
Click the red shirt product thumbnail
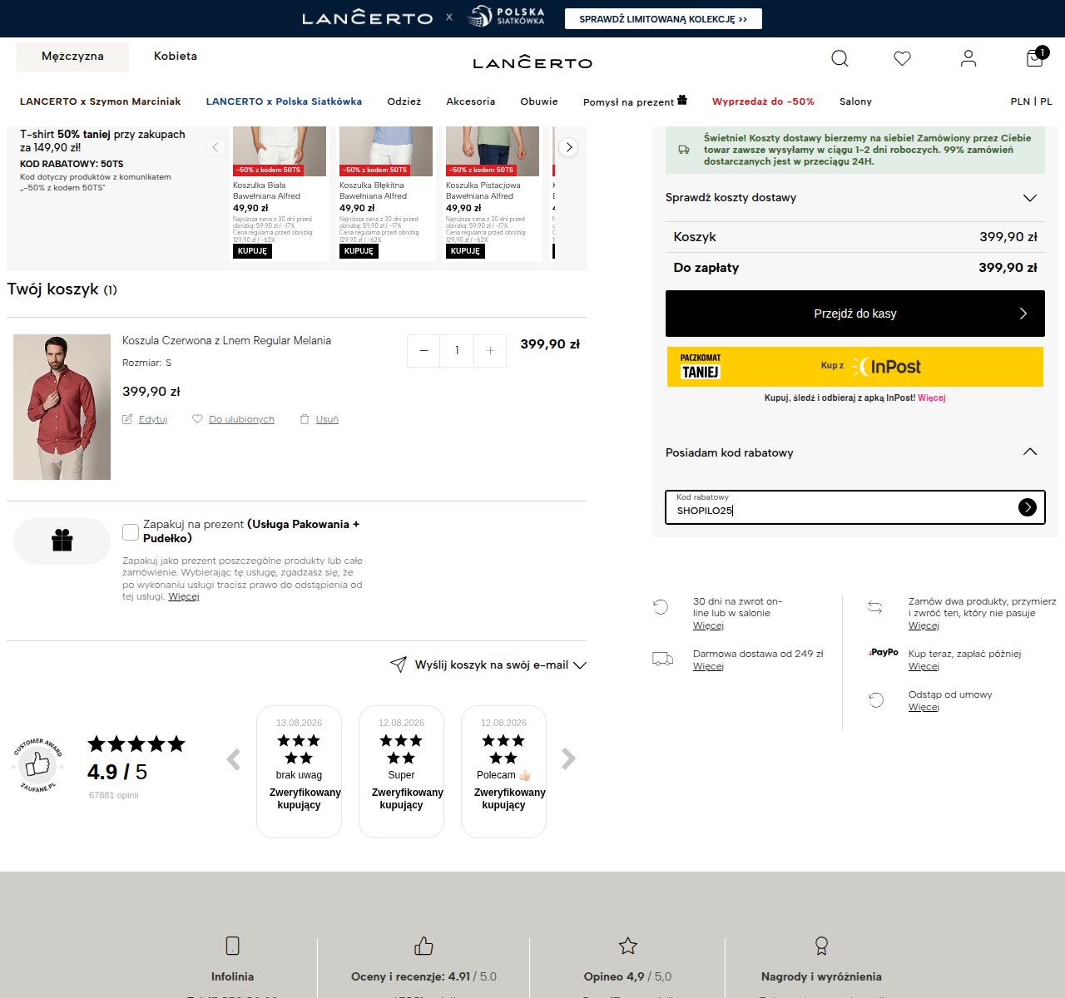click(x=62, y=407)
